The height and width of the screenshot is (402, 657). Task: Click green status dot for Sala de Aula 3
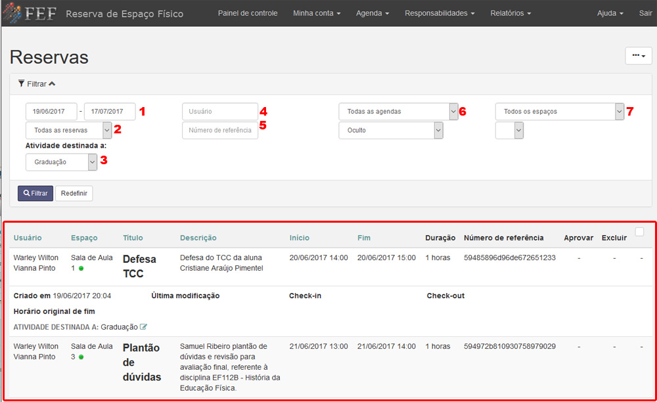81,357
